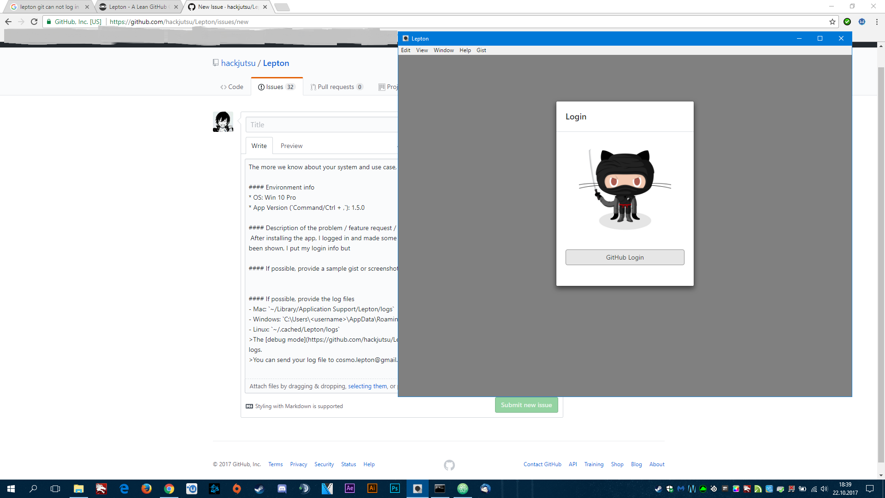Open the Gist menu in Lepton
Viewport: 885px width, 498px height.
pyautogui.click(x=481, y=50)
